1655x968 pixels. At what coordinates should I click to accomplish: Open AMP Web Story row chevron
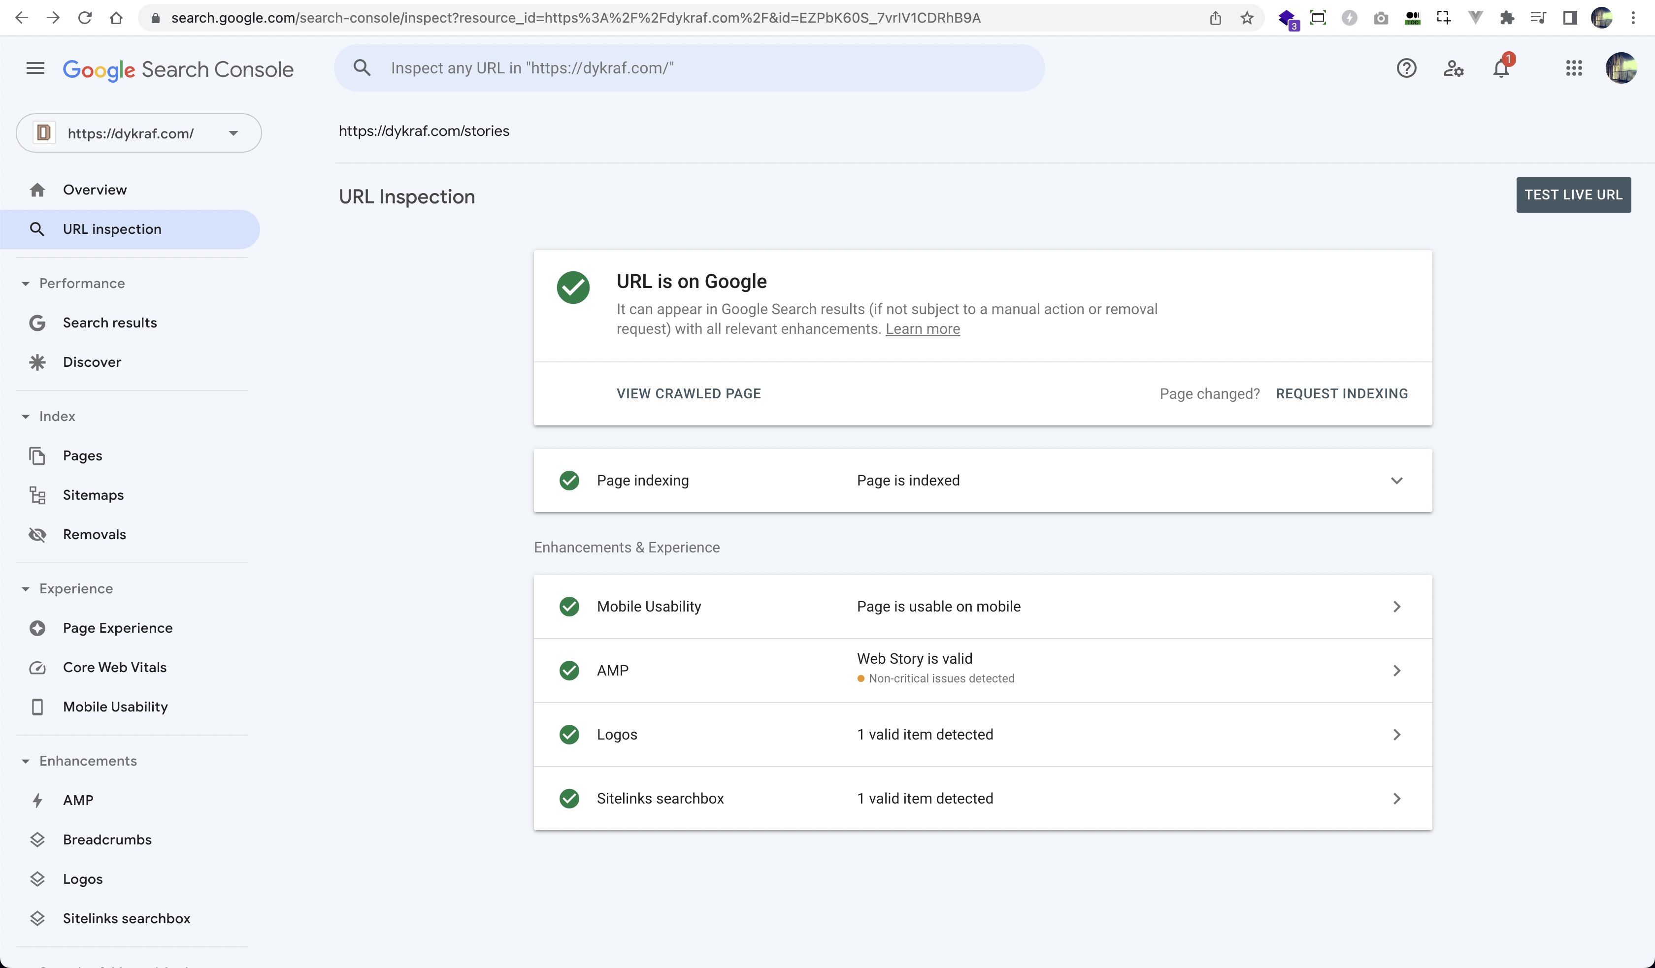click(x=1397, y=671)
